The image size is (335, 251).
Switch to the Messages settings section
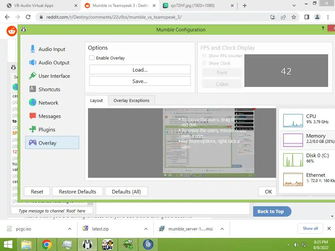tap(52, 116)
